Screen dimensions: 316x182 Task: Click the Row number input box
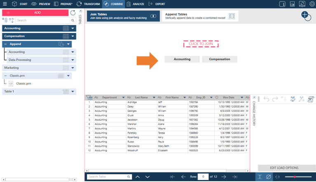click(x=203, y=177)
